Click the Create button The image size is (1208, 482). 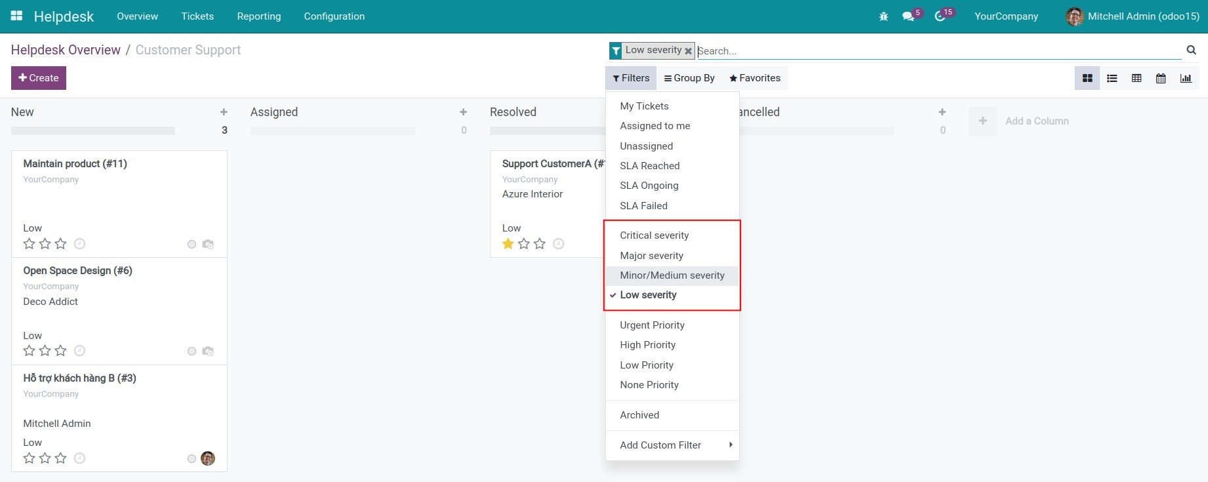tap(39, 78)
